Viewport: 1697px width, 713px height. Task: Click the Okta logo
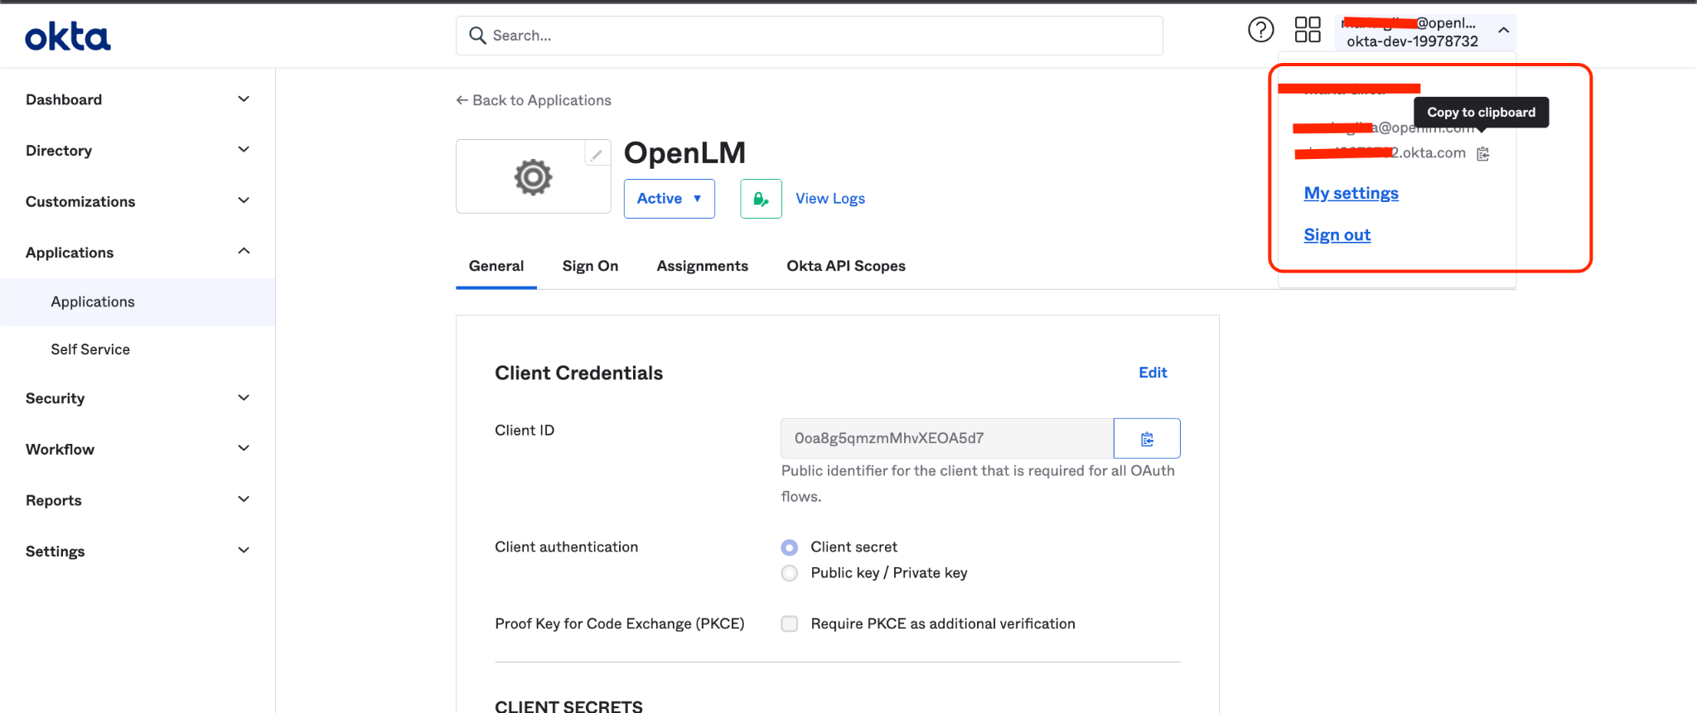tap(67, 36)
